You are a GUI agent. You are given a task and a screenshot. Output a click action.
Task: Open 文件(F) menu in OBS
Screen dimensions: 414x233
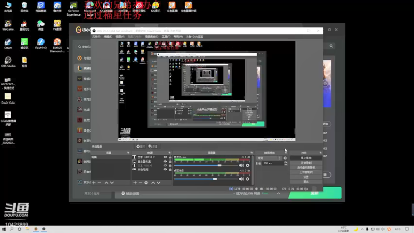[96, 36]
